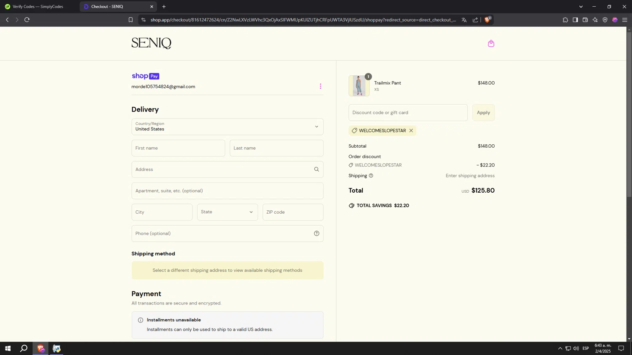Image resolution: width=632 pixels, height=355 pixels.
Task: Click the morde105754824@gmail.com email text
Action: click(163, 87)
